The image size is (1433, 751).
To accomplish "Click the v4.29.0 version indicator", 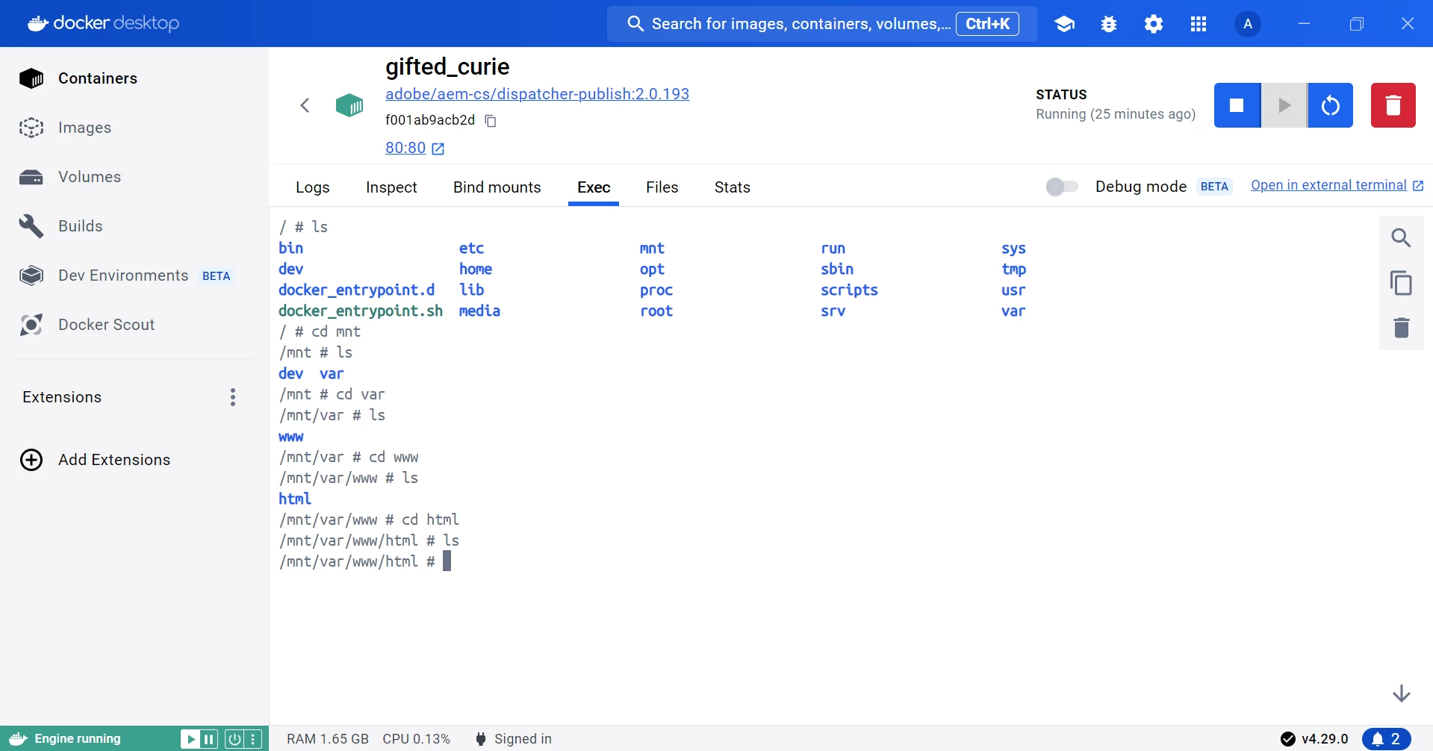I will click(x=1314, y=739).
